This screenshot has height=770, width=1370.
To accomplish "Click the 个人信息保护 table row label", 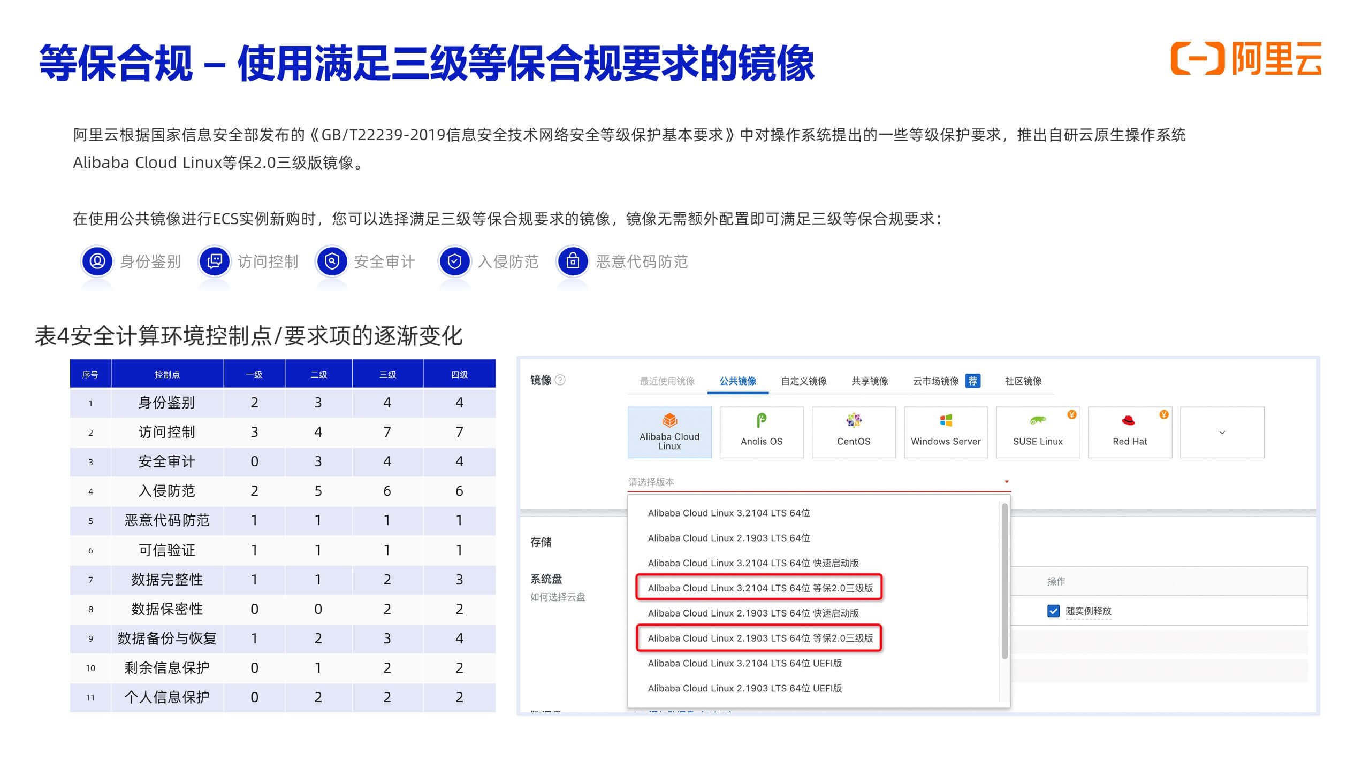I will [167, 697].
